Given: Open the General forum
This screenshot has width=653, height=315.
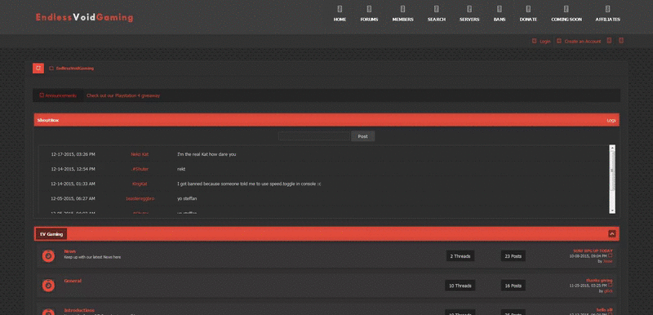Looking at the screenshot, I should pos(73,281).
